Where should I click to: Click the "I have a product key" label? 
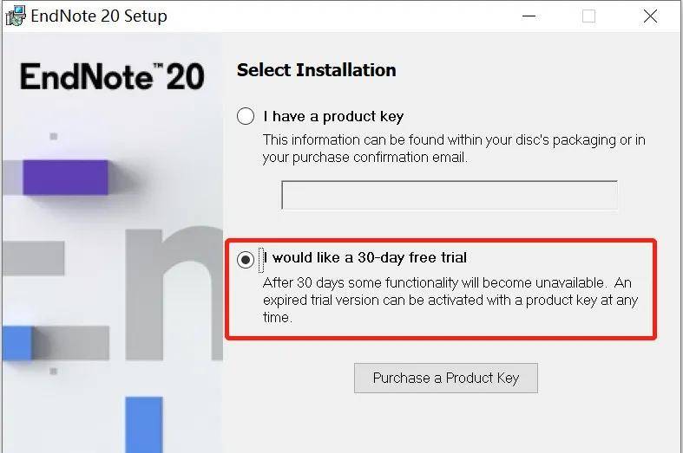[x=333, y=116]
